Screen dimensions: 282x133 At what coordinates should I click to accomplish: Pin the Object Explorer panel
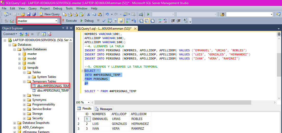coord(67,28)
